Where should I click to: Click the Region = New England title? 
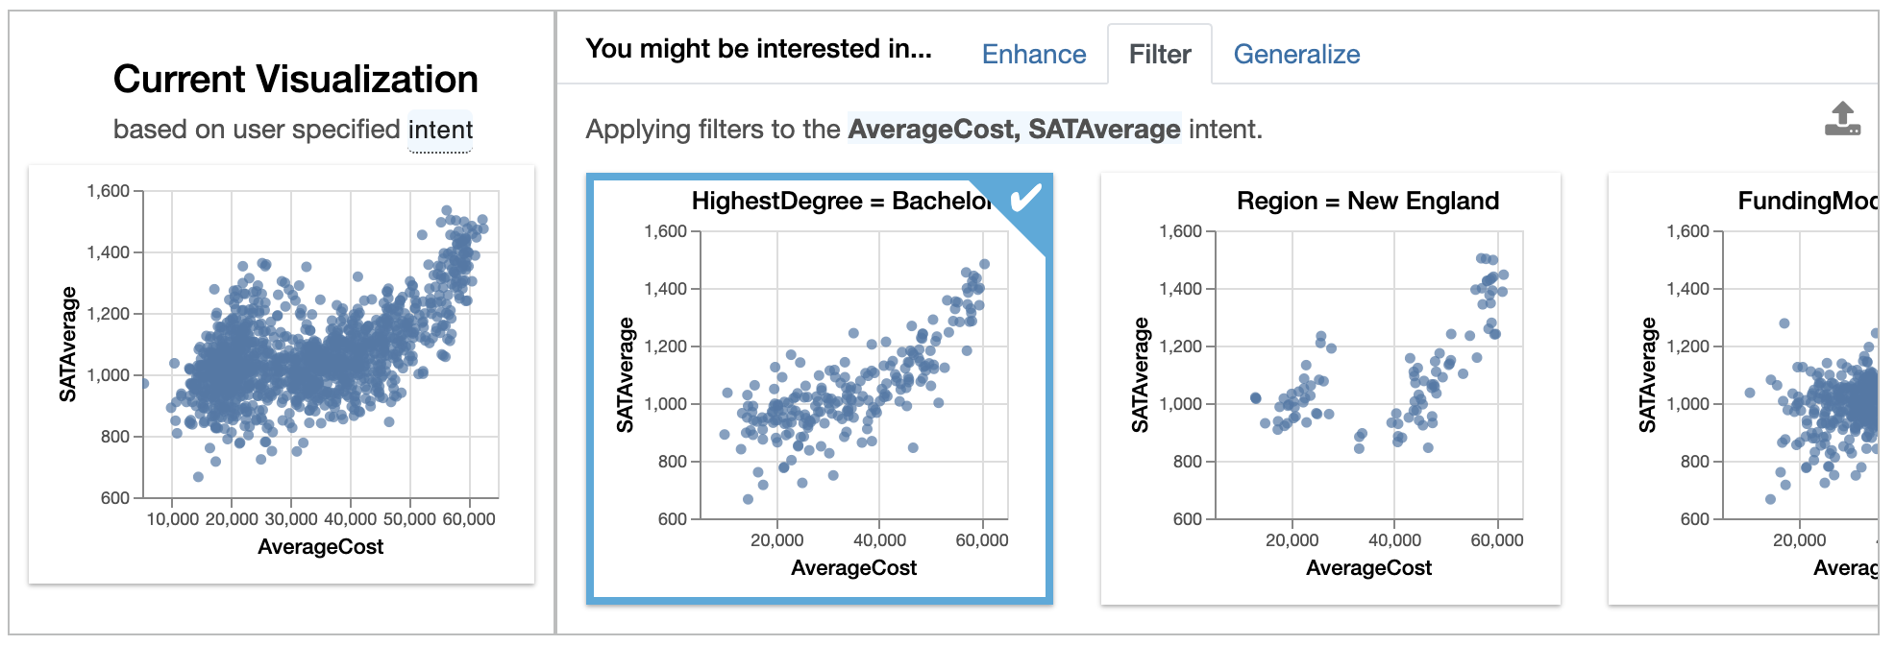[x=1367, y=201]
